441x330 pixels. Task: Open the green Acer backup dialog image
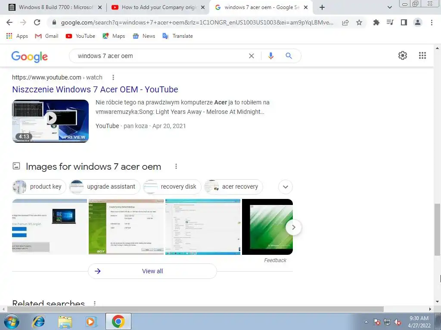pyautogui.click(x=126, y=227)
